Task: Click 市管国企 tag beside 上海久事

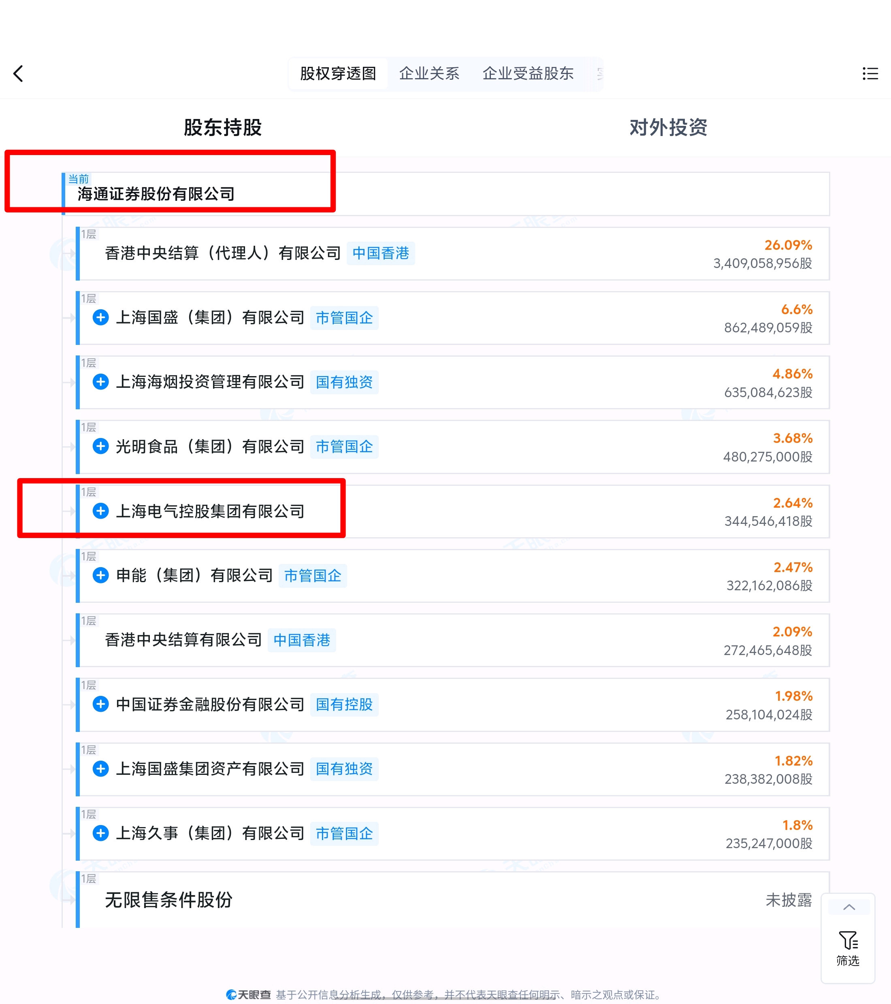Action: click(x=344, y=834)
